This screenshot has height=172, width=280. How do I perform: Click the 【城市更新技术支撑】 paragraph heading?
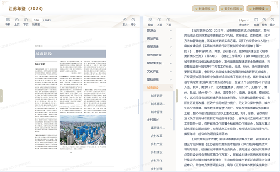[206, 139]
